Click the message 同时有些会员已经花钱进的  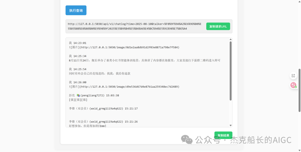click(x=99, y=74)
